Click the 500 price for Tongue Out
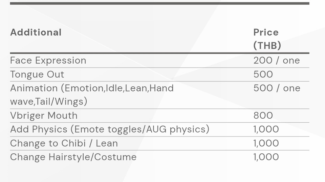The image size is (325, 182). (263, 74)
